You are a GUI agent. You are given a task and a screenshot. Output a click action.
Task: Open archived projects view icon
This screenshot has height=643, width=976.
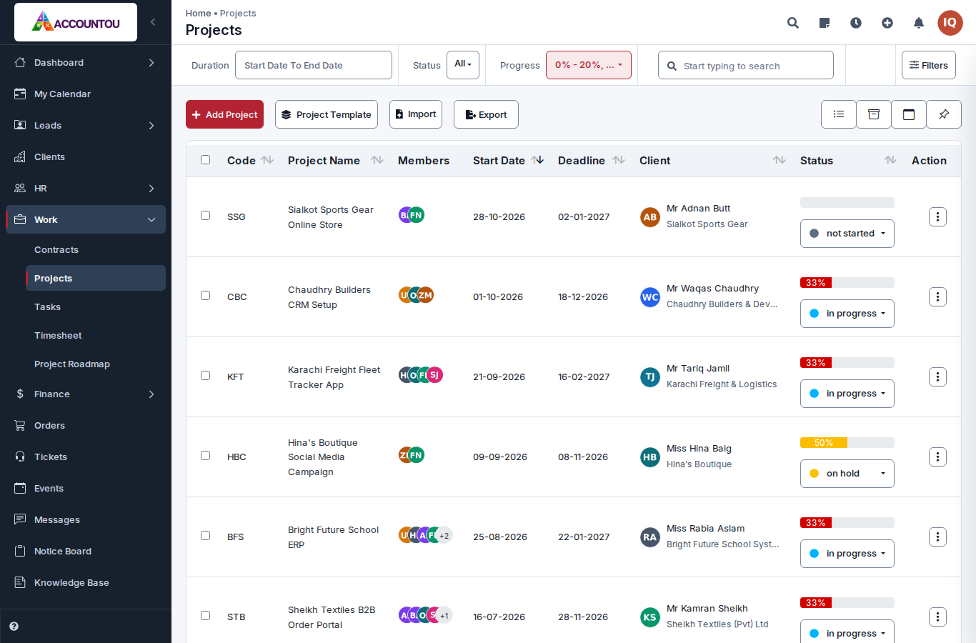click(x=874, y=114)
